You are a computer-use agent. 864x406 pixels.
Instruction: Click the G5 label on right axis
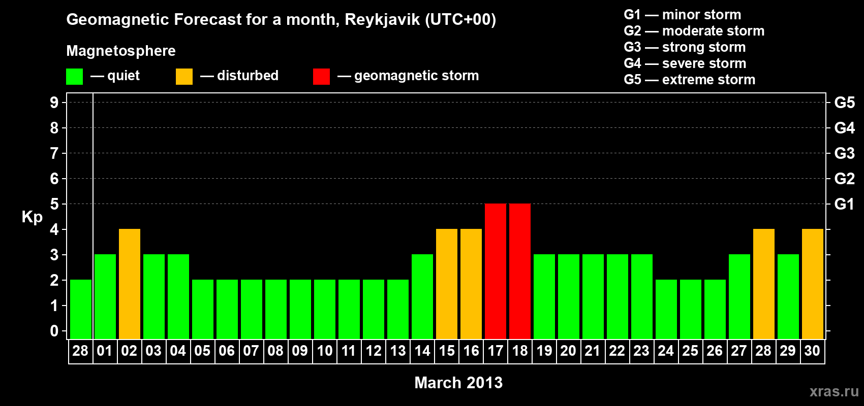click(844, 103)
